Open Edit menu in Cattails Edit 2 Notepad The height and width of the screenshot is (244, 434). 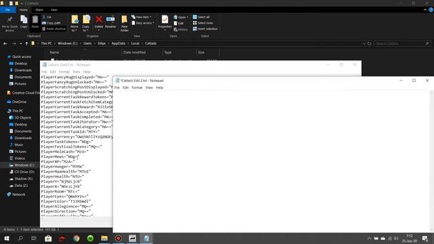(x=125, y=87)
